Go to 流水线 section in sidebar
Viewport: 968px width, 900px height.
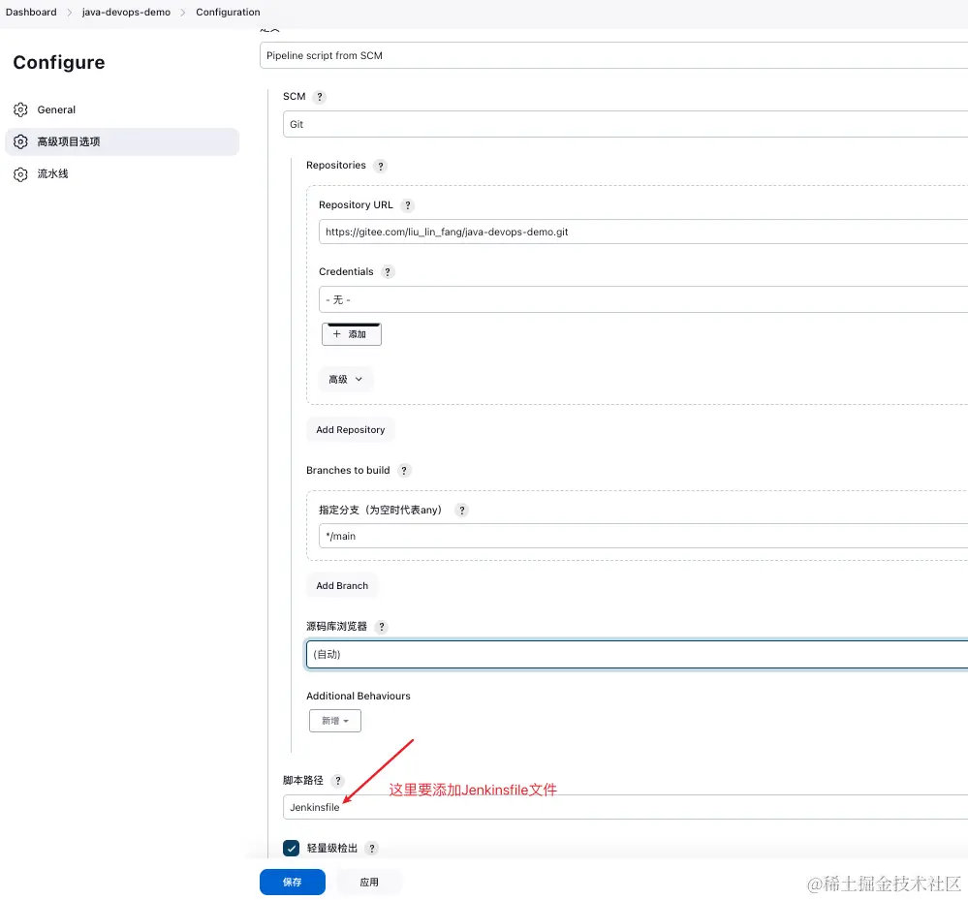tap(122, 174)
